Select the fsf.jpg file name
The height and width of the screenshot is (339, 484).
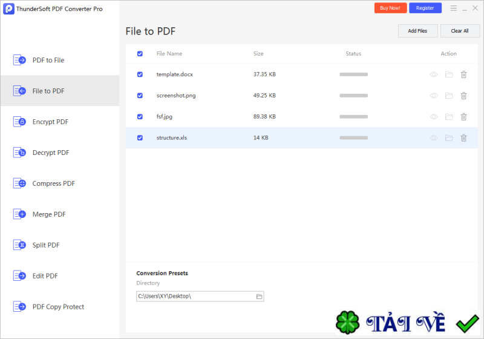pyautogui.click(x=164, y=117)
